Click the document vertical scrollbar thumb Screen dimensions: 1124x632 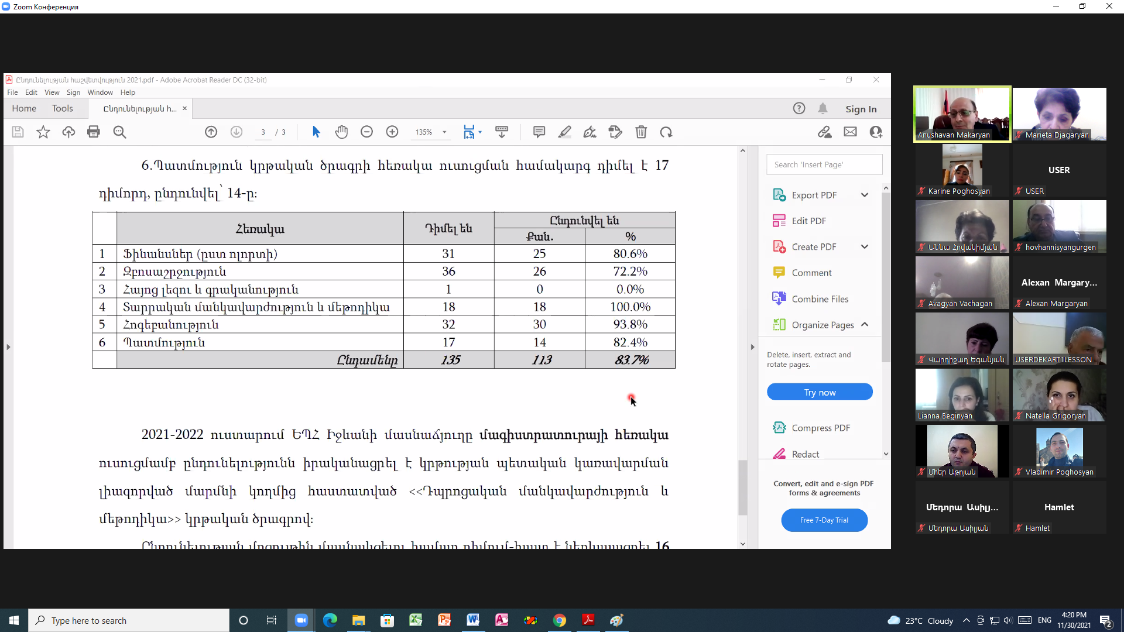(742, 487)
